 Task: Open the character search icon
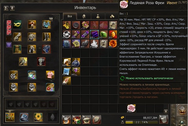[x=6, y=8]
